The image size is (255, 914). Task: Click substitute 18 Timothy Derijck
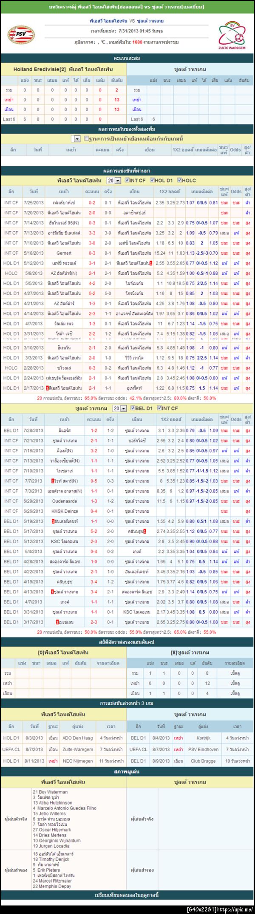(x=51, y=859)
